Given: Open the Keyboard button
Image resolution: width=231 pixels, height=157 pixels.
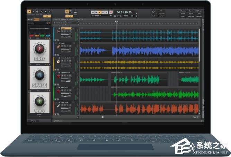Looking at the screenshot, I should pyautogui.click(x=199, y=16).
